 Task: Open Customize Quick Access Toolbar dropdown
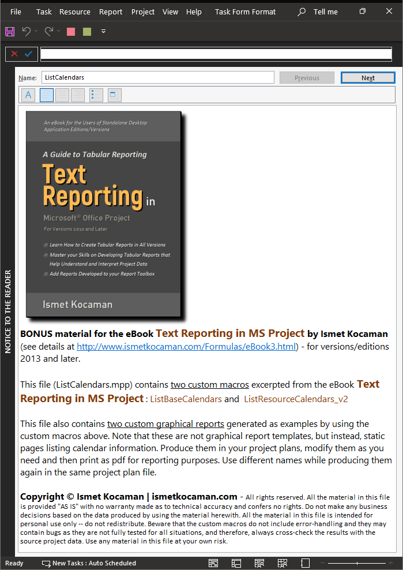(103, 31)
